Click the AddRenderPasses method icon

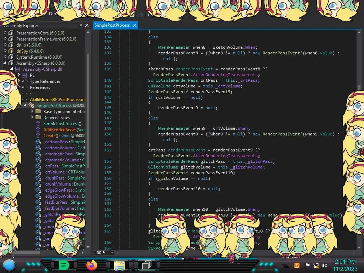(x=38, y=129)
